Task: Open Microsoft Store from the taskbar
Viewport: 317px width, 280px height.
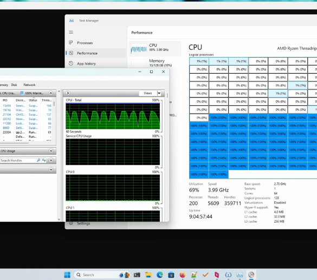Action: [x=171, y=275]
